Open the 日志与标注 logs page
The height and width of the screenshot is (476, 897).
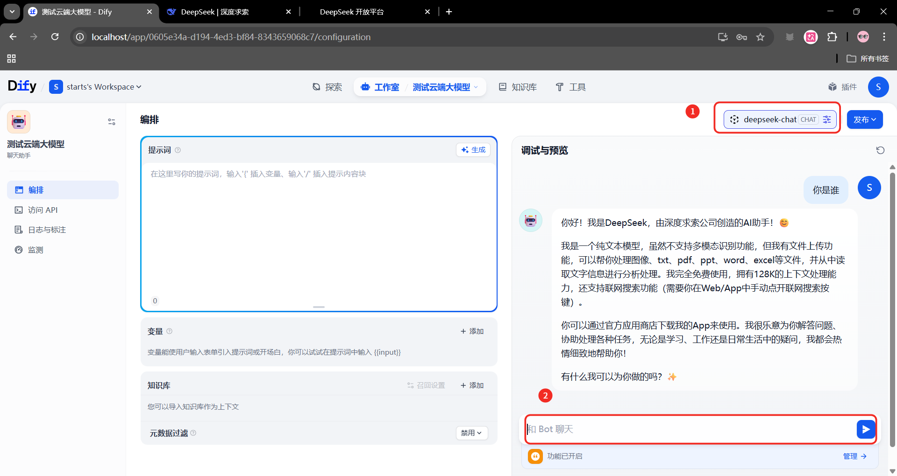click(x=63, y=230)
